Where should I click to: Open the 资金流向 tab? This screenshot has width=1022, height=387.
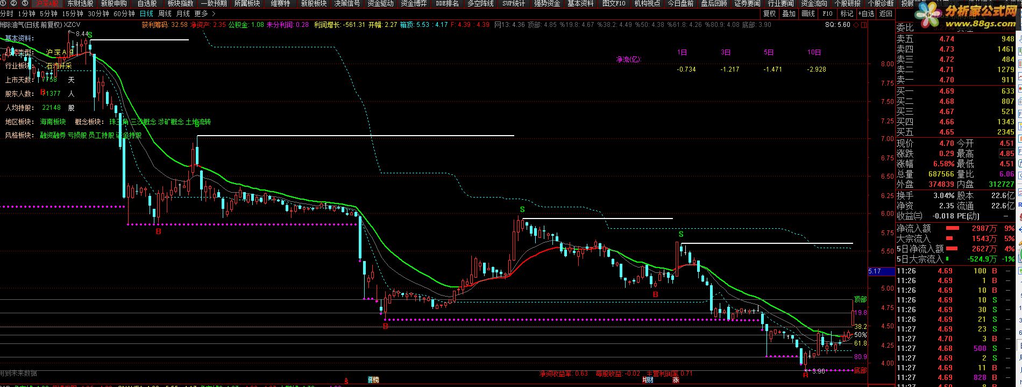click(x=814, y=3)
